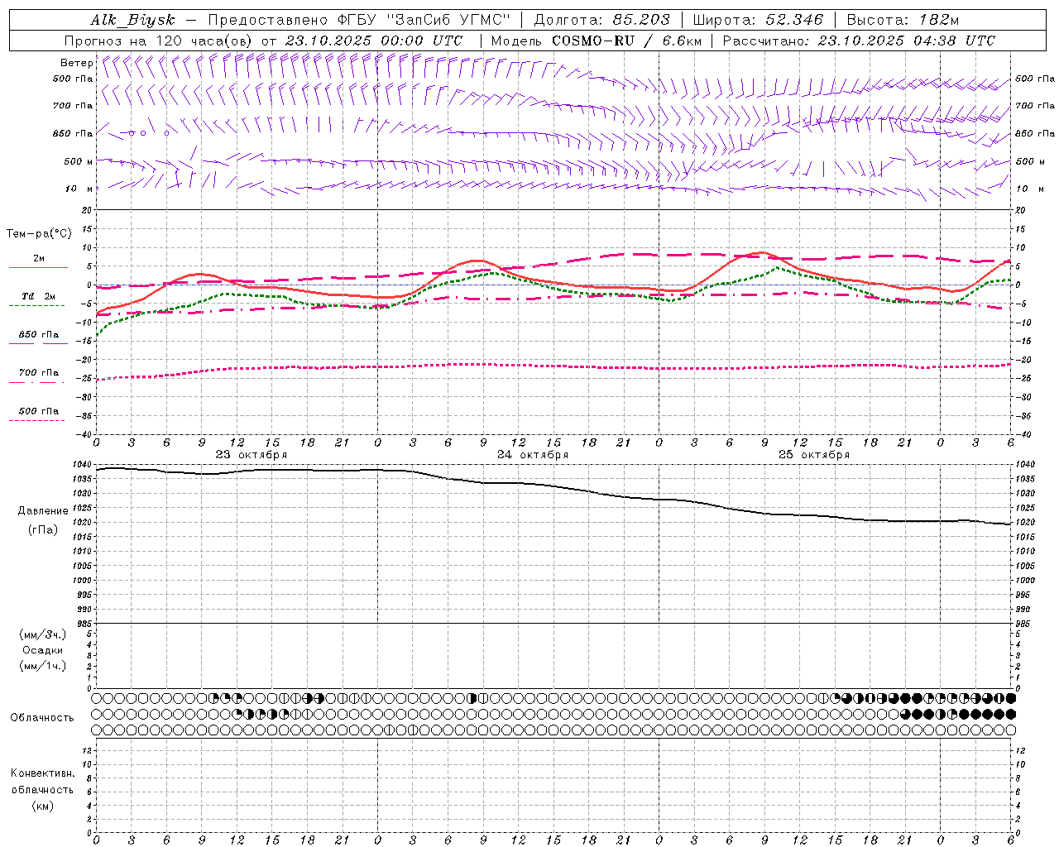Image resolution: width=1059 pixels, height=847 pixels.
Task: Select the ФГБУ "ЗапСиб УГМС" provider text
Action: pyautogui.click(x=424, y=20)
